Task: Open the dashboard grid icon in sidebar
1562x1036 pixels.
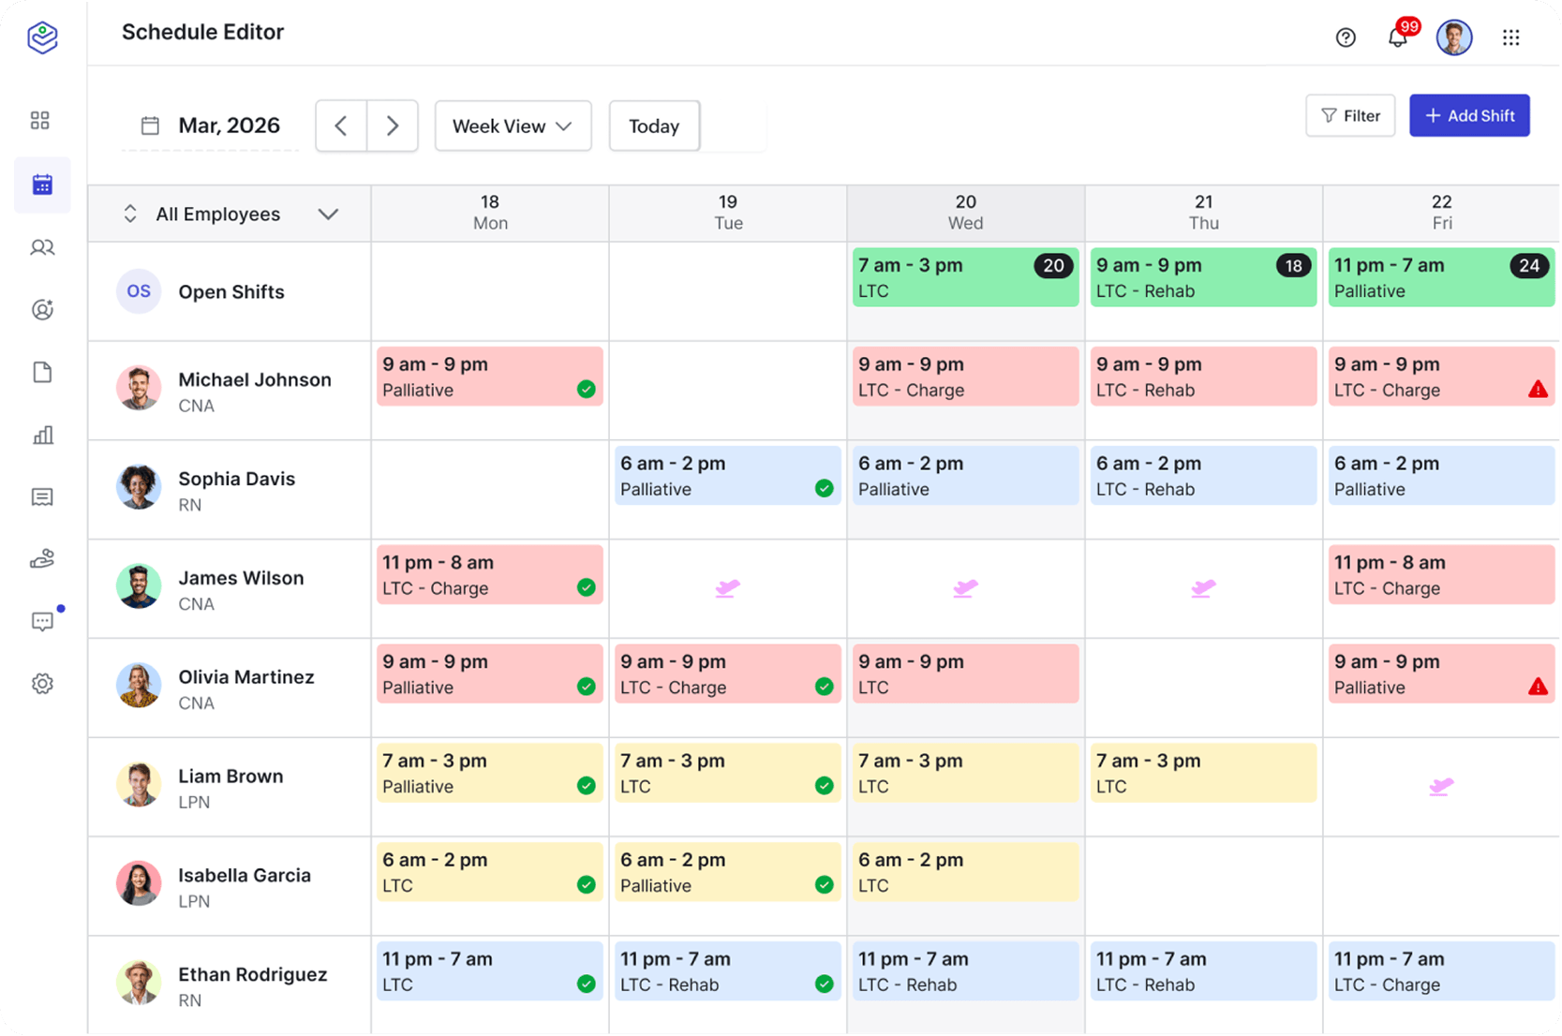Action: (x=40, y=120)
